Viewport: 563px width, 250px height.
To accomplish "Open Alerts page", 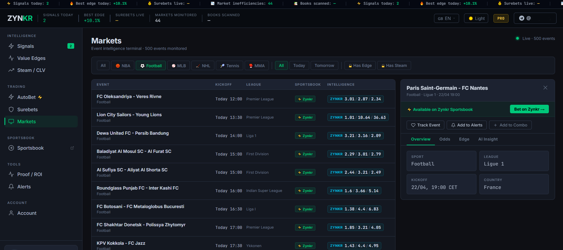I will (41, 187).
